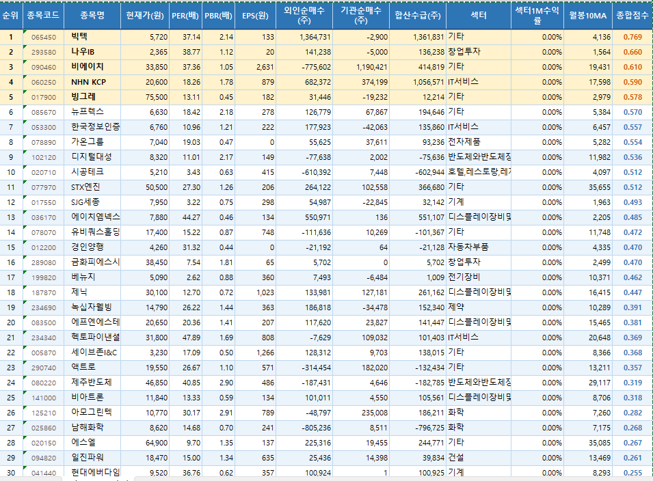Select the cell 제닉
The image size is (653, 481).
pyautogui.click(x=92, y=292)
